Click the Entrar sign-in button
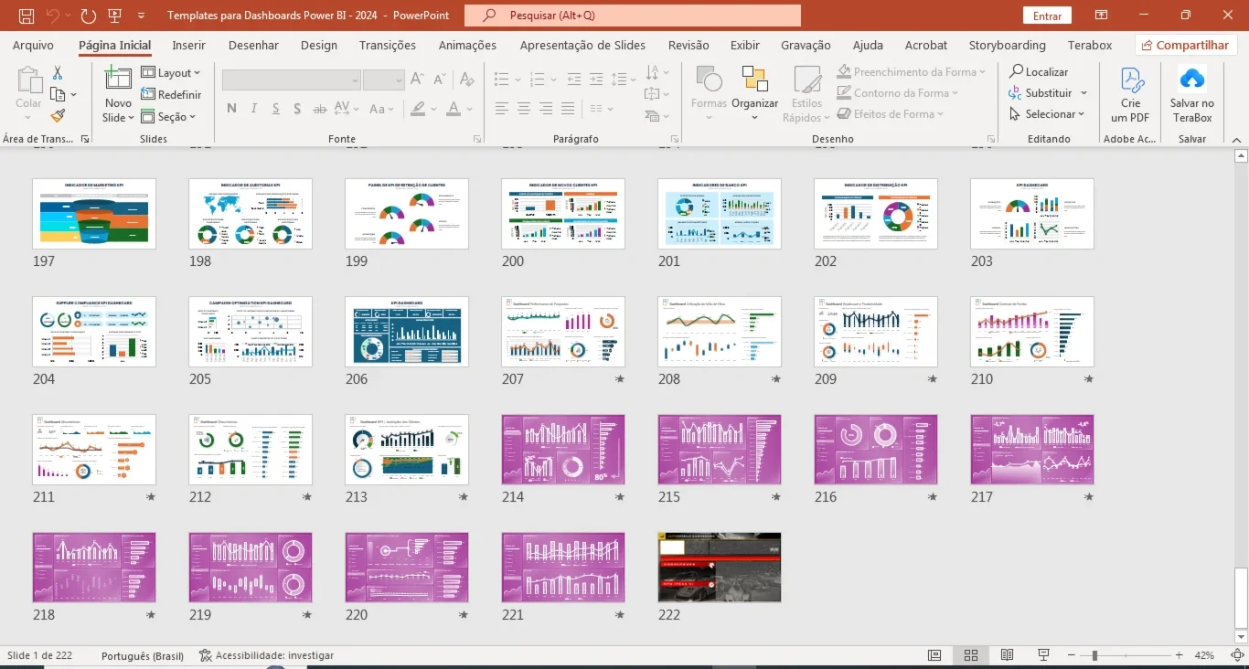Image resolution: width=1249 pixels, height=669 pixels. tap(1048, 16)
